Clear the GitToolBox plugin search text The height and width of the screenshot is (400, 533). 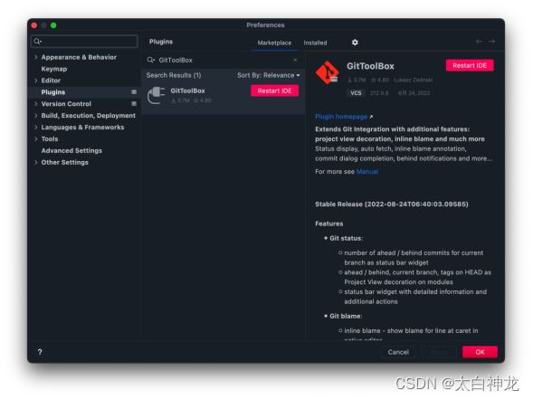[295, 60]
